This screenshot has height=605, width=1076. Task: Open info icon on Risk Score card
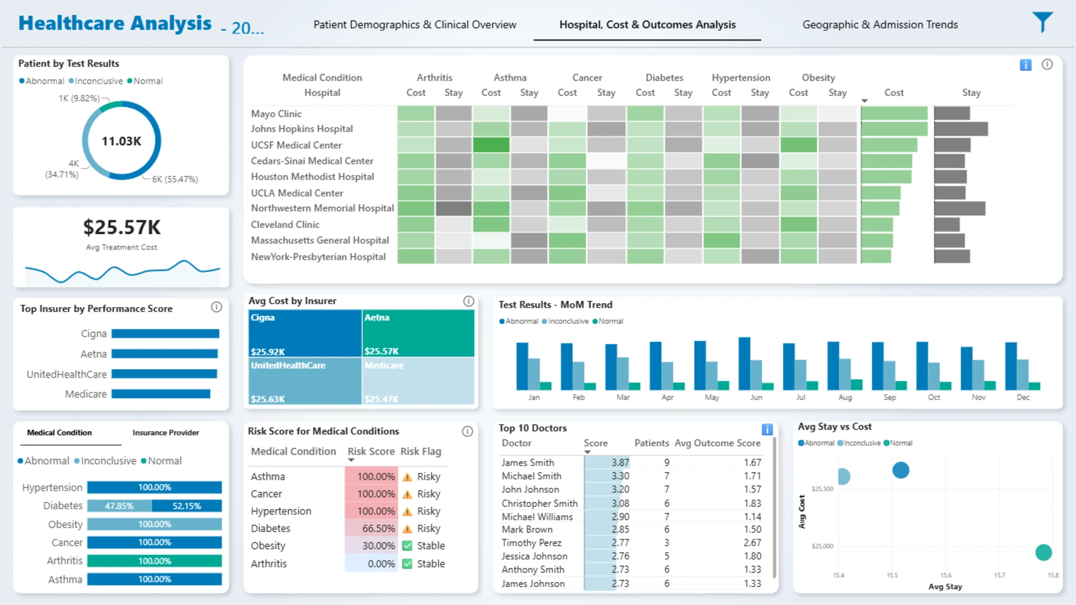tap(467, 431)
